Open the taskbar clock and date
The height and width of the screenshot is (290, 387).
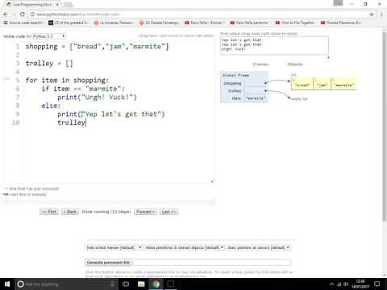pos(360,284)
